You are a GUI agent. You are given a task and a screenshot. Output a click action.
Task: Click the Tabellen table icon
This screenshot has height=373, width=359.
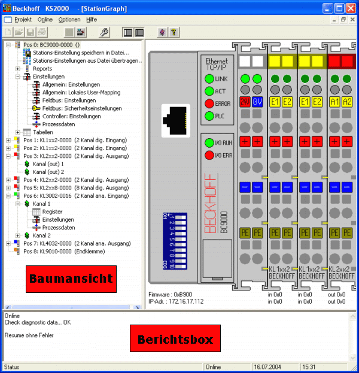(27, 132)
